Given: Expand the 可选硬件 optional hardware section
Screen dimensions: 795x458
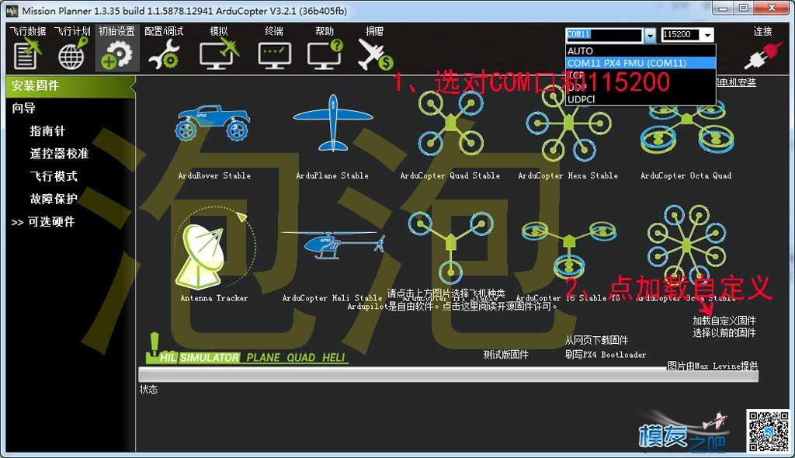Looking at the screenshot, I should [x=43, y=222].
